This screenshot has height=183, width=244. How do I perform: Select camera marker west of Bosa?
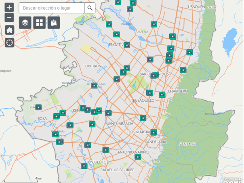pos(38,107)
